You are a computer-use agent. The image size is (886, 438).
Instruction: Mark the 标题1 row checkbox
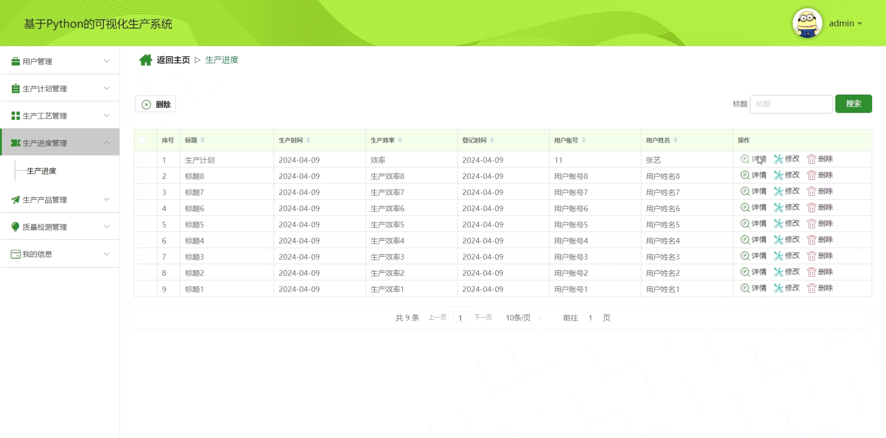click(x=142, y=289)
